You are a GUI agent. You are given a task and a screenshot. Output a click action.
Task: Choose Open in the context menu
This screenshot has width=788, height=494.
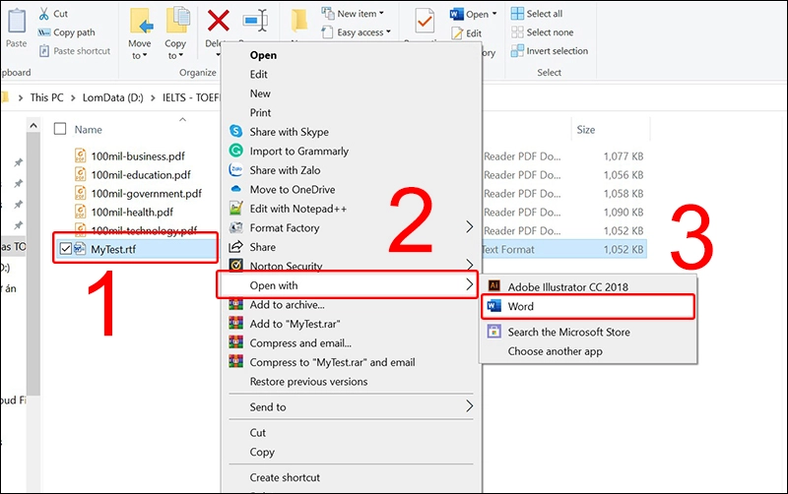(263, 55)
